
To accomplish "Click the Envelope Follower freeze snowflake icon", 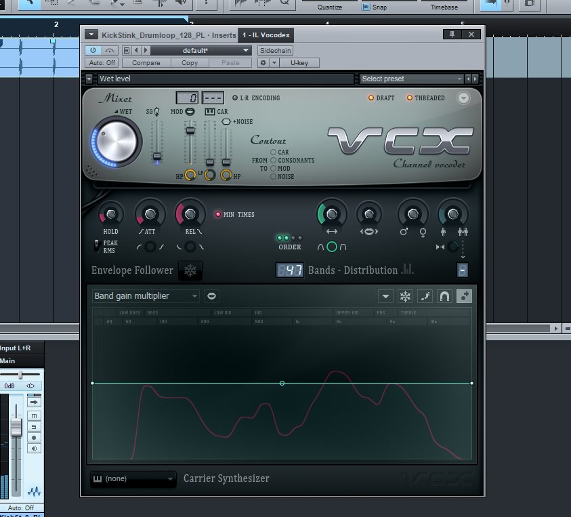I will (x=190, y=271).
